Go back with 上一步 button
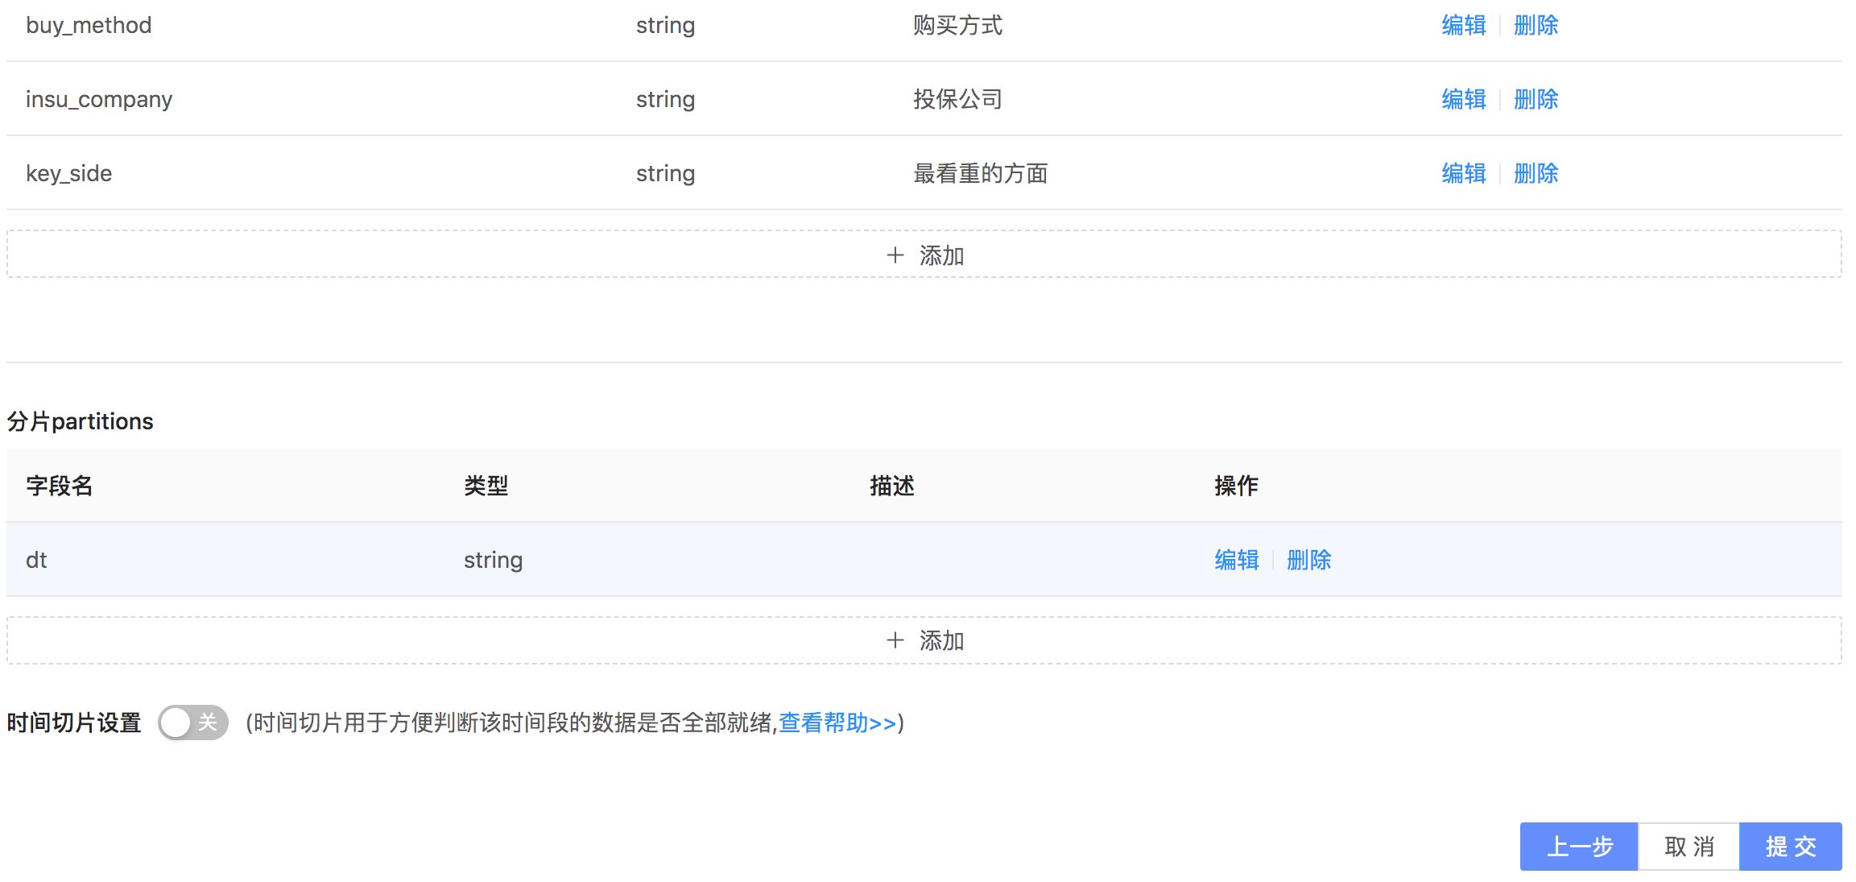This screenshot has width=1856, height=882. (1578, 847)
